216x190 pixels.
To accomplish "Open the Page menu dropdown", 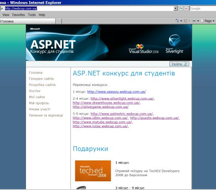I will 210,21.
